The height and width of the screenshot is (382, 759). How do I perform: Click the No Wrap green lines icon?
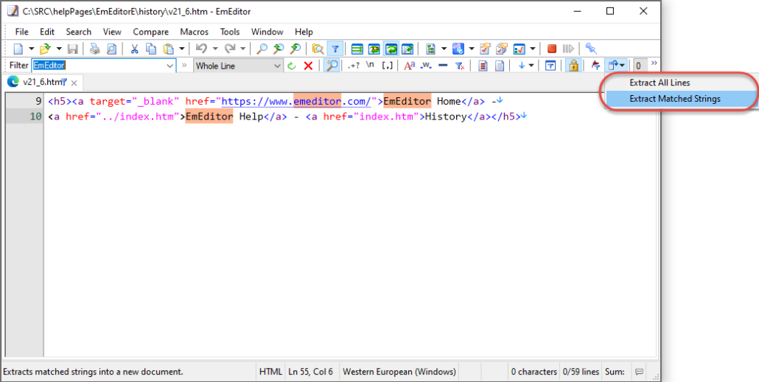(357, 49)
